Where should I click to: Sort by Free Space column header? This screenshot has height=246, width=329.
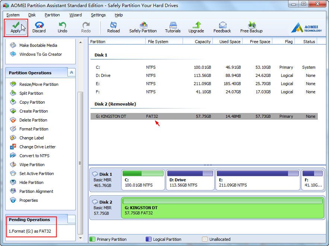coord(257,41)
